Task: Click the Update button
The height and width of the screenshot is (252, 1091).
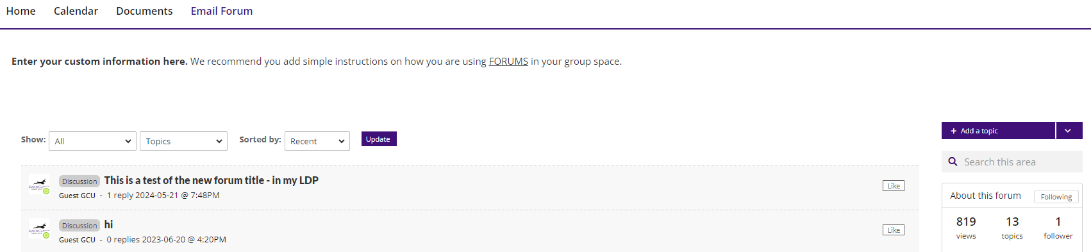Action: [x=379, y=139]
